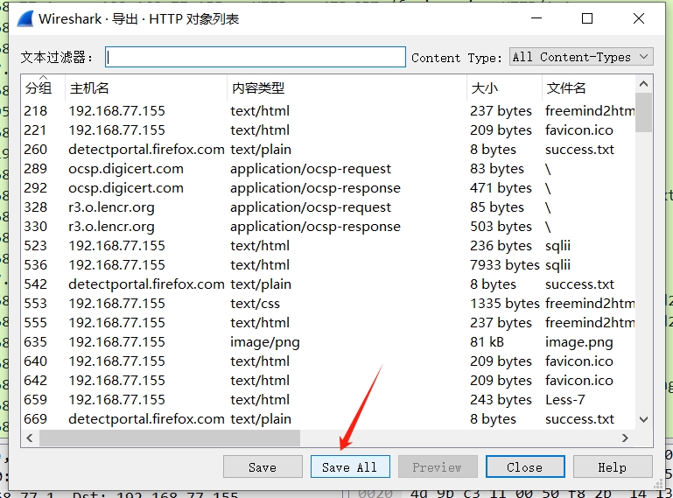The height and width of the screenshot is (498, 673).
Task: Sort by the 主机名 column header
Action: [x=146, y=88]
